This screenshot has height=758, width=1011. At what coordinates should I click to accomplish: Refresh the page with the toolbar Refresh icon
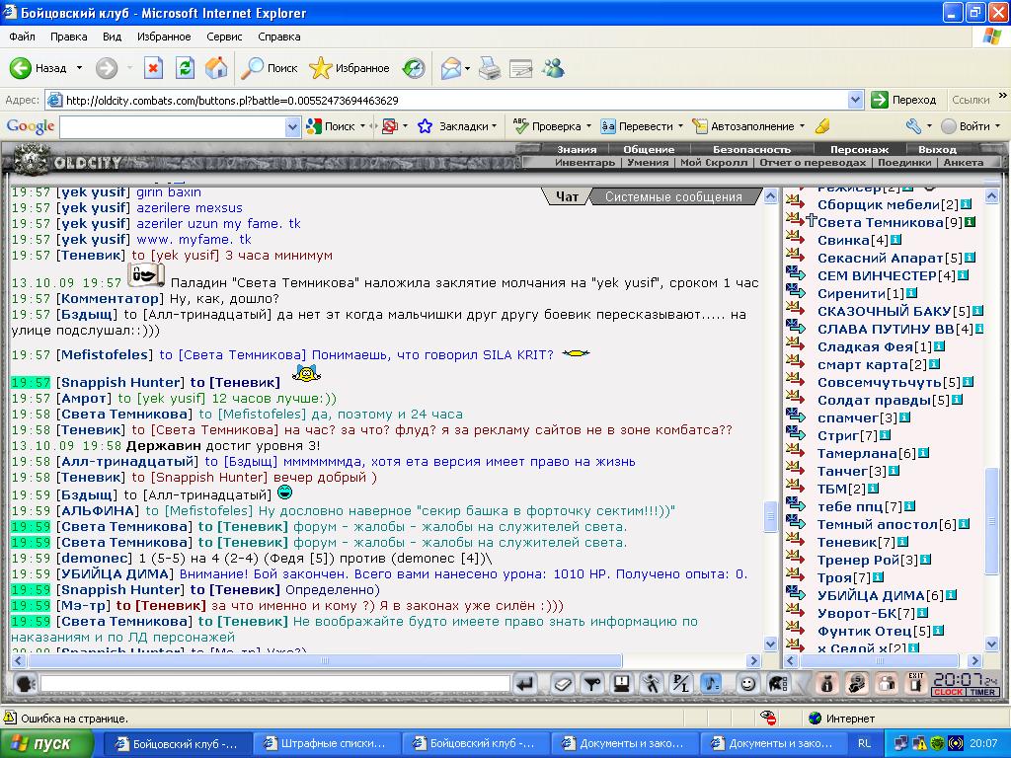(185, 68)
